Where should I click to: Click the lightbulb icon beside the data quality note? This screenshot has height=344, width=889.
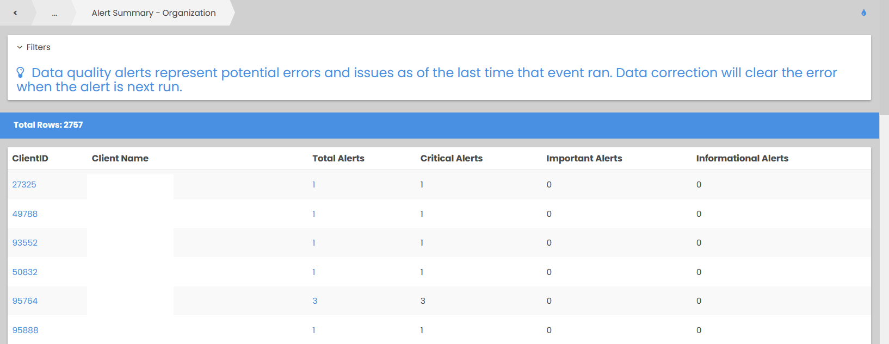click(21, 73)
